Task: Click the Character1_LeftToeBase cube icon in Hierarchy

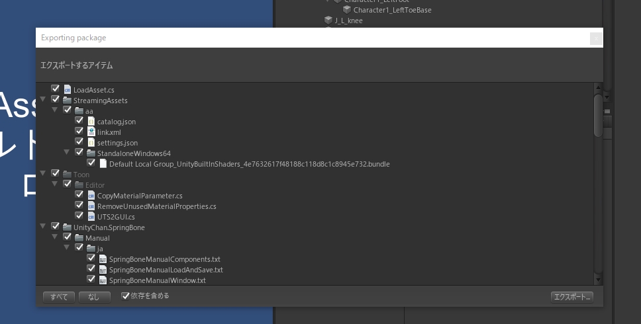Action: [347, 9]
